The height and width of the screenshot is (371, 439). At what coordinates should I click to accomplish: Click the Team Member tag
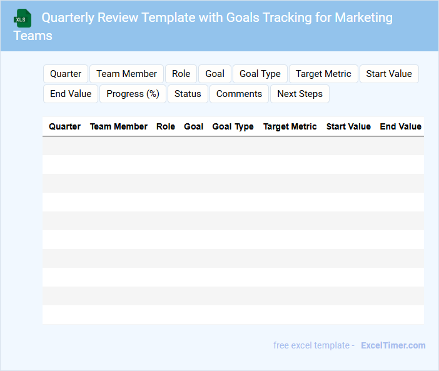coord(126,74)
